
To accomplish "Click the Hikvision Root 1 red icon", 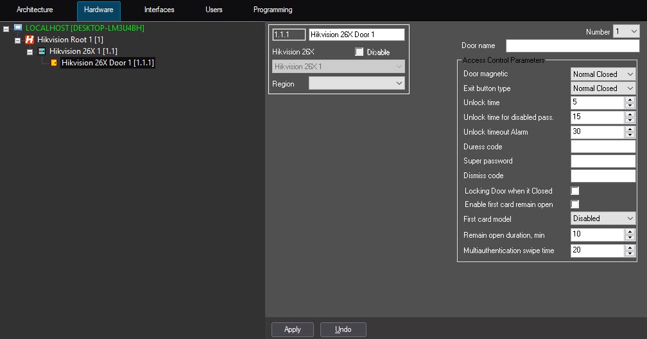I will (30, 40).
